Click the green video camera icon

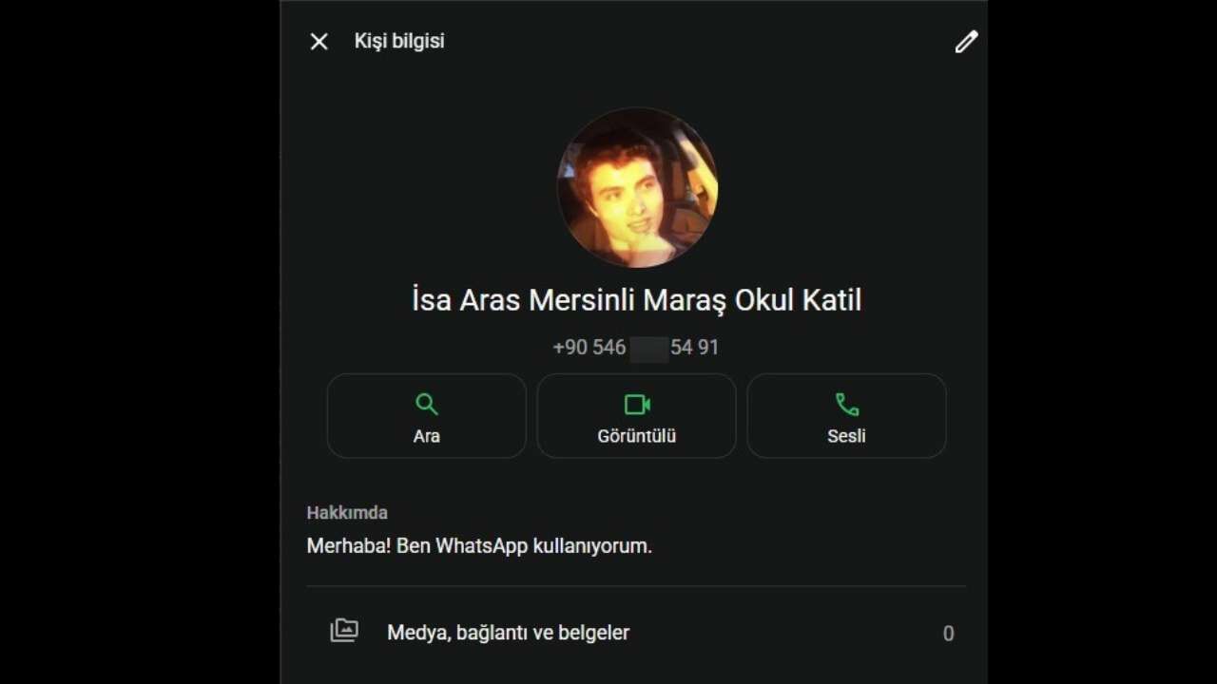[637, 405]
